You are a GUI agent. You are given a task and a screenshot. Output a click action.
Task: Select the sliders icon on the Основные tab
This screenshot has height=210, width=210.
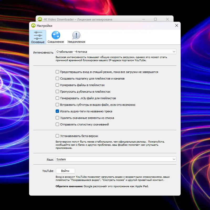38,35
